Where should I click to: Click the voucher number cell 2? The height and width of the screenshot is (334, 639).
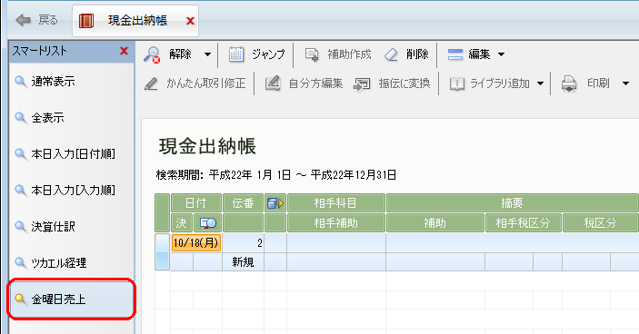(243, 243)
